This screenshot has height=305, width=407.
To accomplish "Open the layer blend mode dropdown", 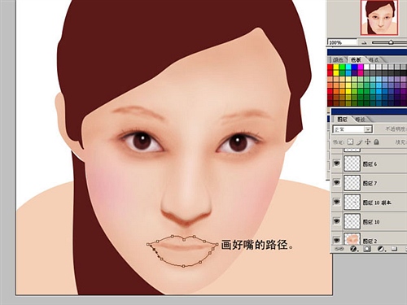I will pos(353,129).
